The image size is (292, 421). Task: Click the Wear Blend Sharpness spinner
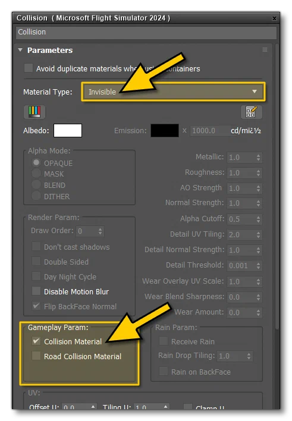pyautogui.click(x=259, y=297)
